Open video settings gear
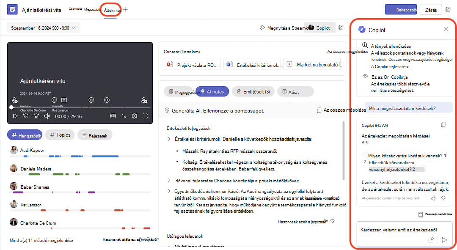This screenshot has height=250, width=457. click(135, 116)
